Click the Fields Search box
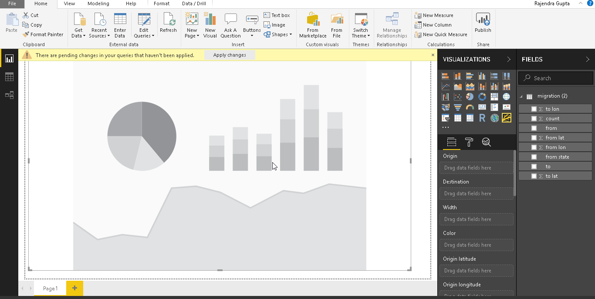Viewport: 595px width, 299px height. click(556, 78)
